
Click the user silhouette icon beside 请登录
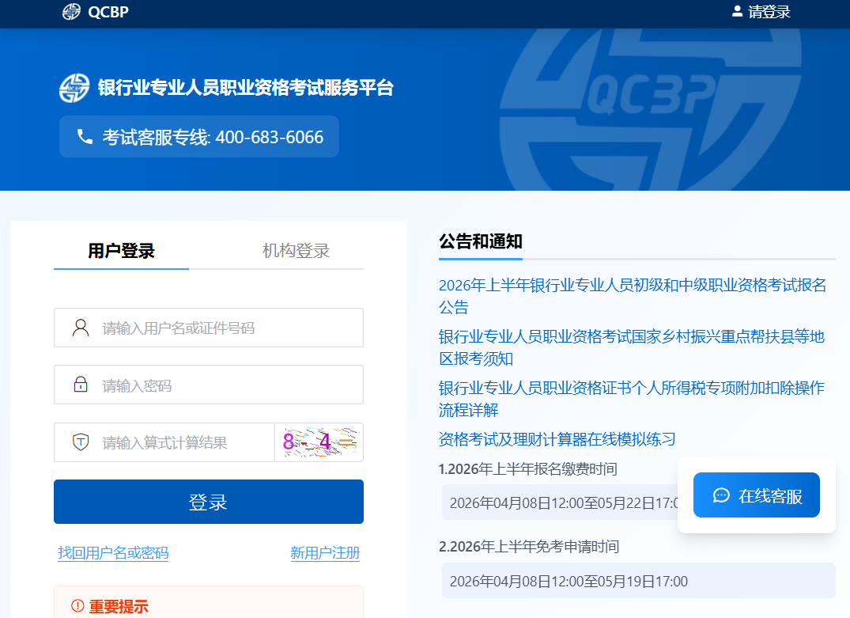click(x=737, y=11)
